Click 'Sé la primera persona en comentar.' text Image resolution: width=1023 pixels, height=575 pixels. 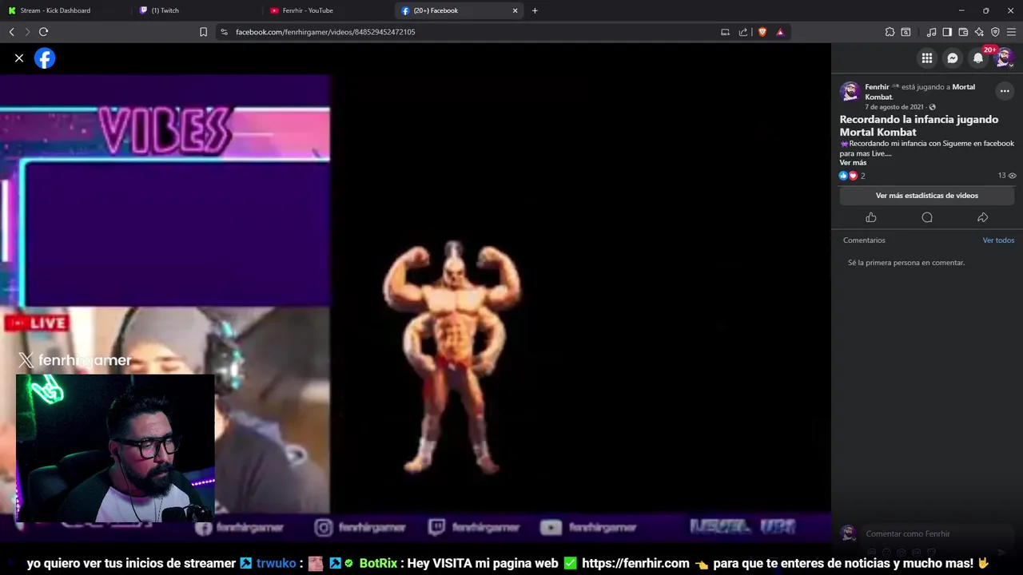pos(906,263)
